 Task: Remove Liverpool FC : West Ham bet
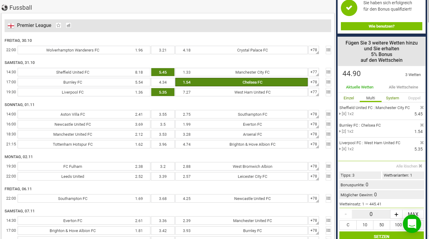[x=422, y=143]
